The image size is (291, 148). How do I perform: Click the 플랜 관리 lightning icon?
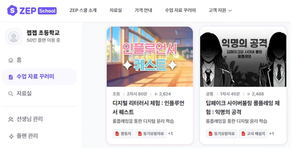(x=11, y=136)
